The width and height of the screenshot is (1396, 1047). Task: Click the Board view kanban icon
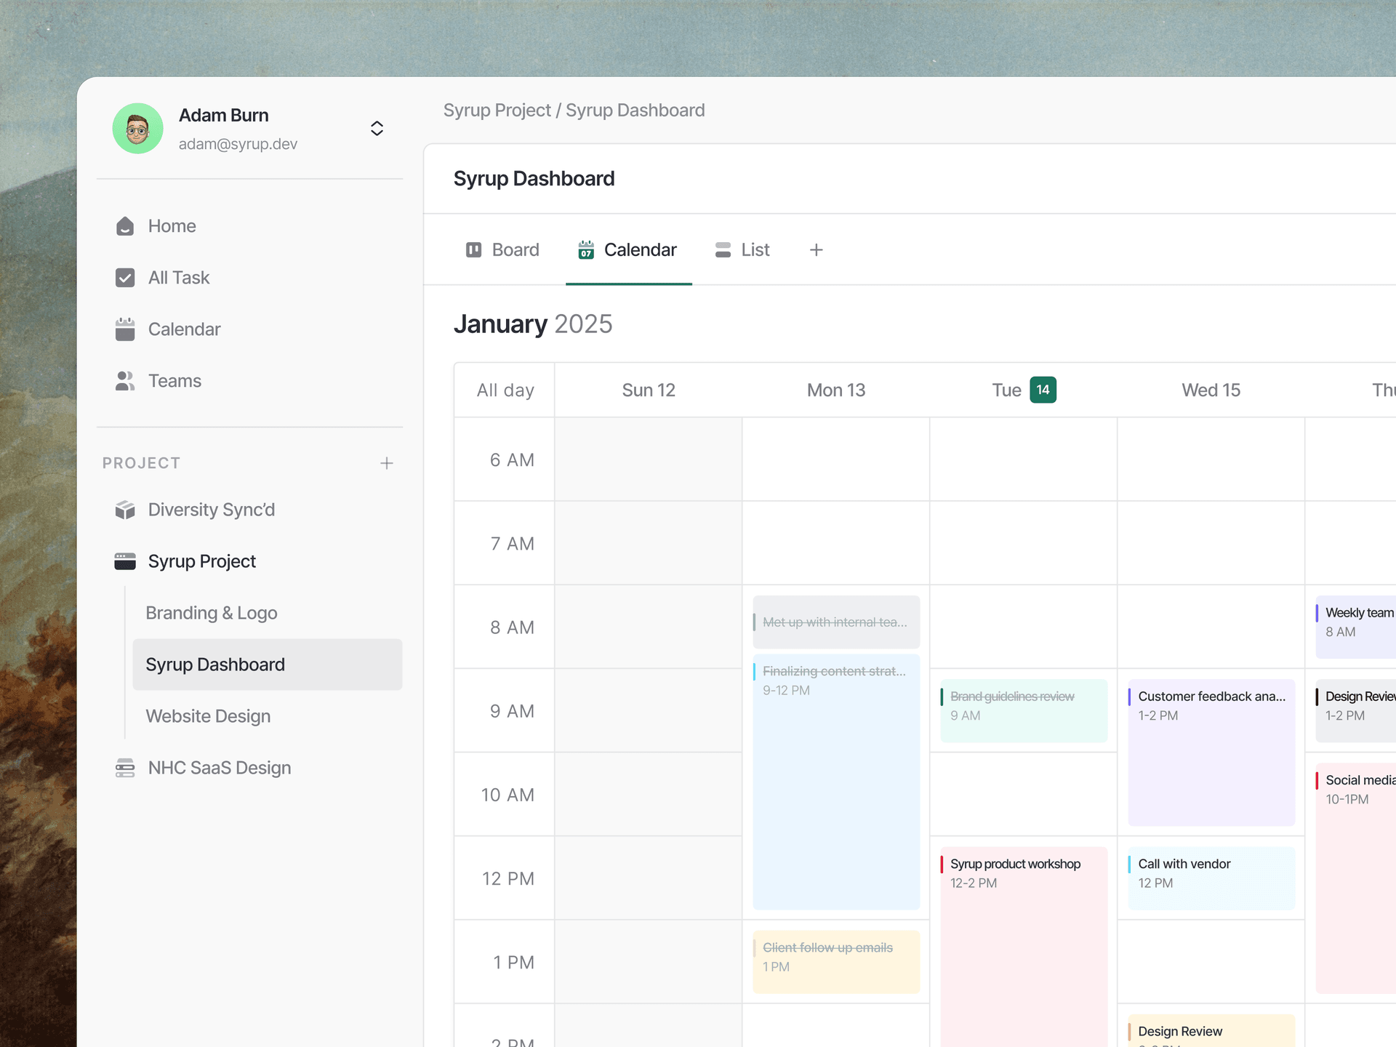coord(473,249)
